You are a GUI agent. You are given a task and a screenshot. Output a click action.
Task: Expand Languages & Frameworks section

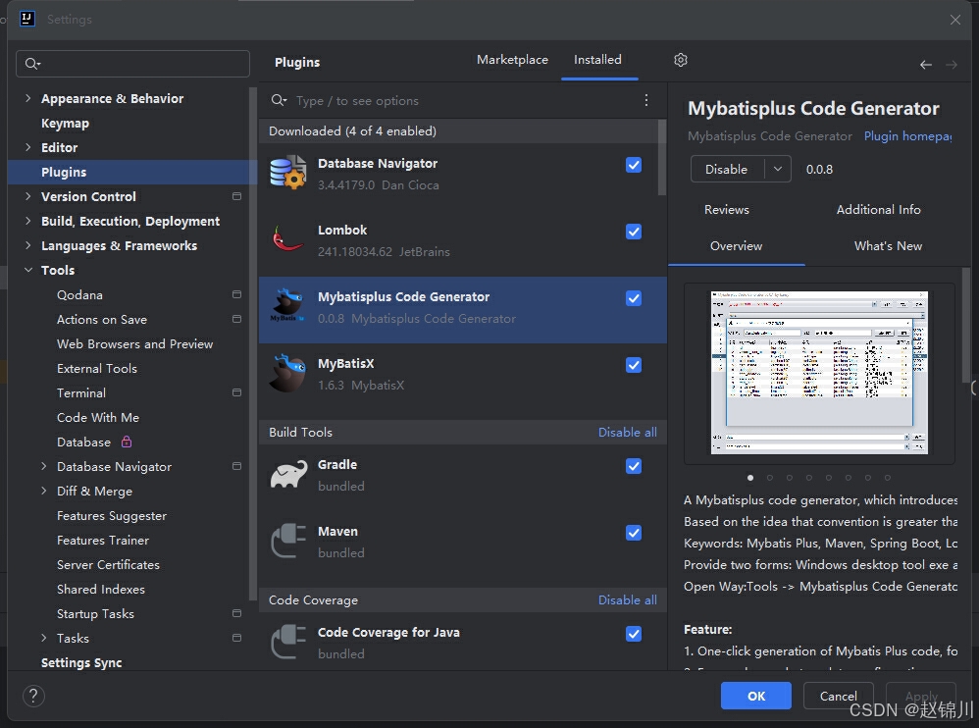(28, 245)
